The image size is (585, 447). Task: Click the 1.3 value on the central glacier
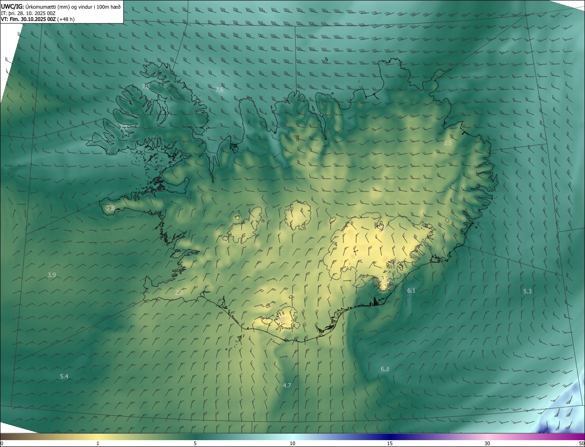pos(296,218)
